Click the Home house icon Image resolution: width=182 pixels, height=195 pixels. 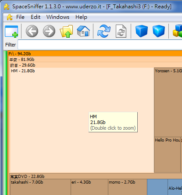click(x=83, y=31)
